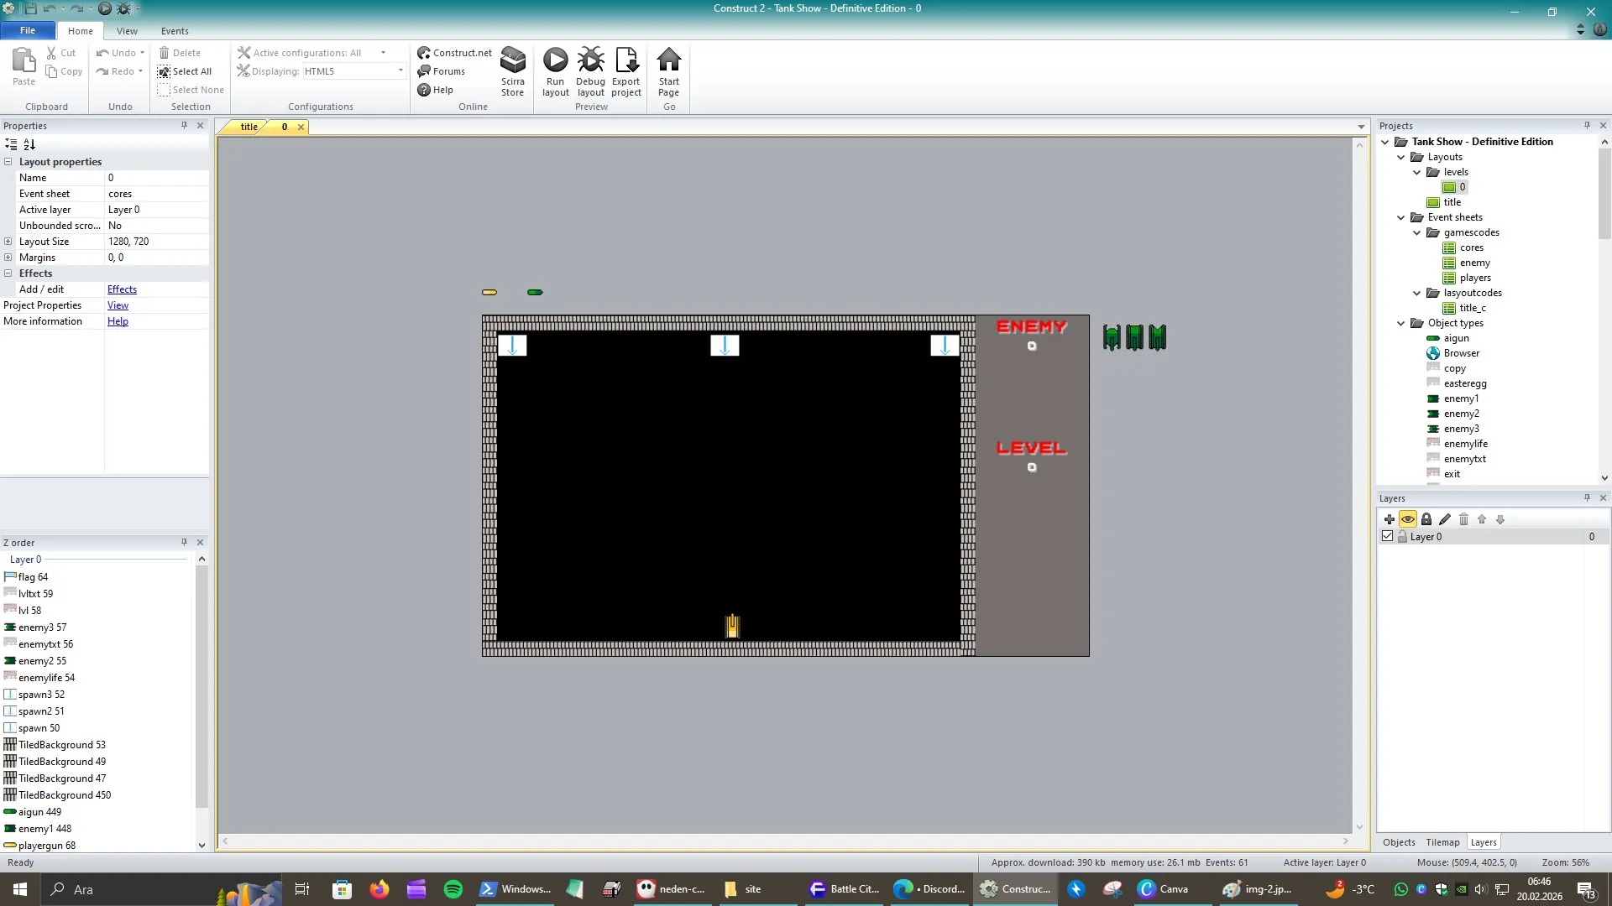The image size is (1612, 906).
Task: Go to the Start Page
Action: click(x=668, y=61)
